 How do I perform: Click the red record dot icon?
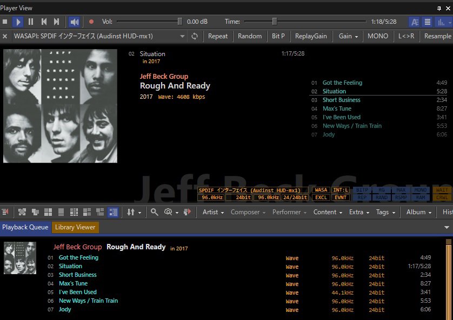tap(91, 22)
